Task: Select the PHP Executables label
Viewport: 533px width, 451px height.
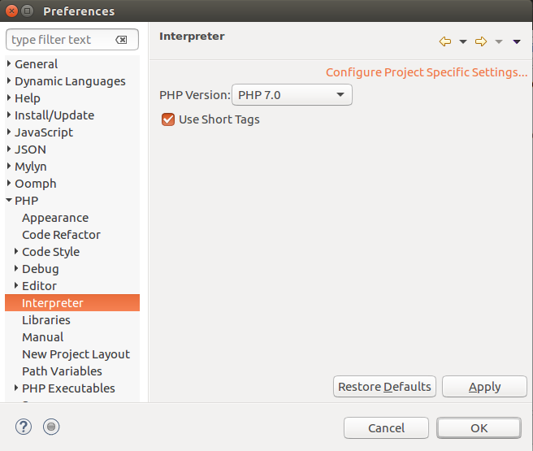Action: click(68, 388)
